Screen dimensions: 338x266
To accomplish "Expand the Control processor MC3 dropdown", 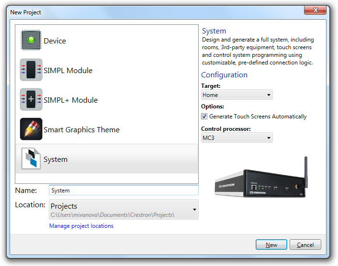I will (237, 138).
